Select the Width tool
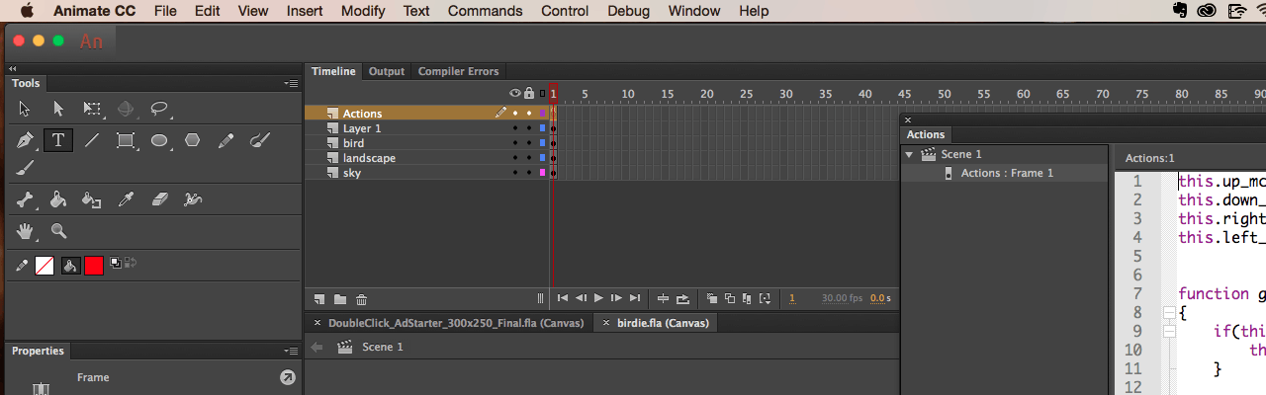This screenshot has height=395, width=1266. (x=194, y=200)
